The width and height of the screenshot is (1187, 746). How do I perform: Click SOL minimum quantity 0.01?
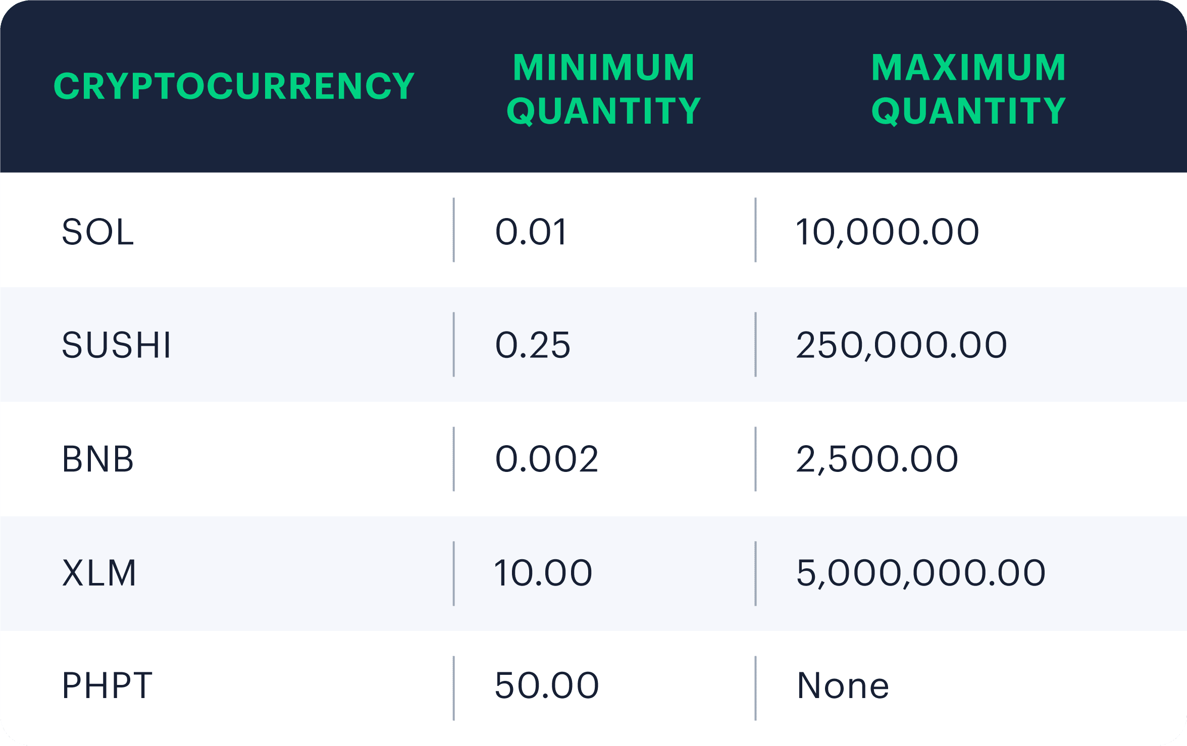point(531,232)
